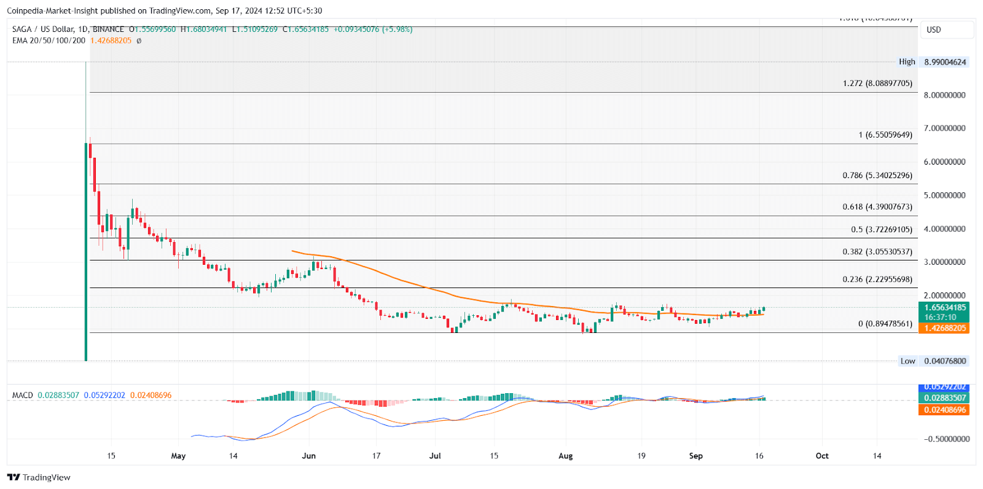Select Fib level 0.5 (3.72269105) label
The height and width of the screenshot is (489, 983).
pos(882,229)
